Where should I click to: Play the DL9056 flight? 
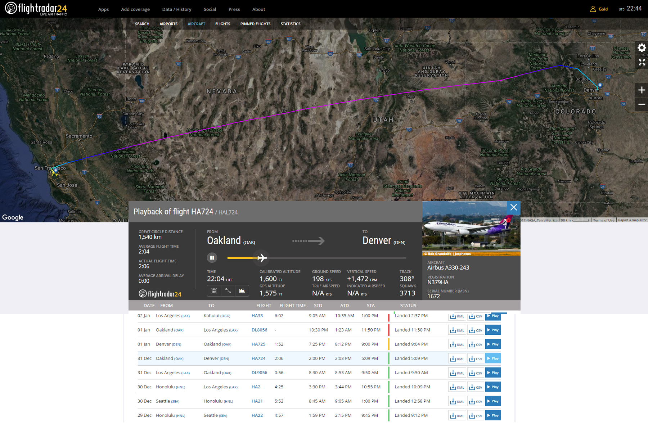click(x=493, y=373)
